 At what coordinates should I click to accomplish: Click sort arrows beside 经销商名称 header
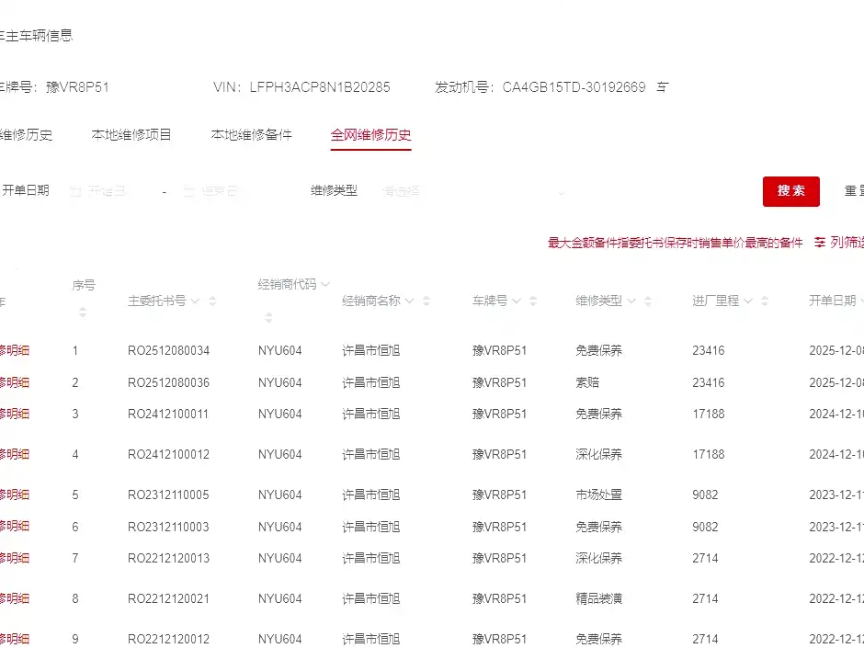426,301
